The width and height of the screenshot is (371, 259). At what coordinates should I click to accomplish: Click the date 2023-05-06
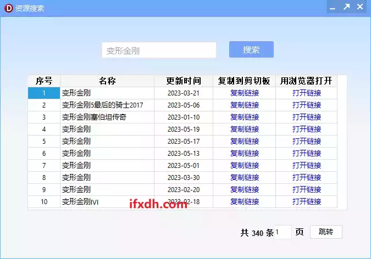tap(184, 105)
